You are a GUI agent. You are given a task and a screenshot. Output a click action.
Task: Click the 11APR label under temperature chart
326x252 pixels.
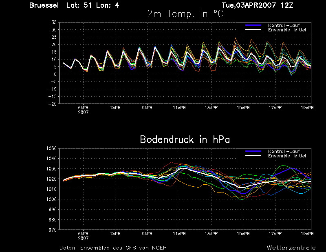click(179, 108)
